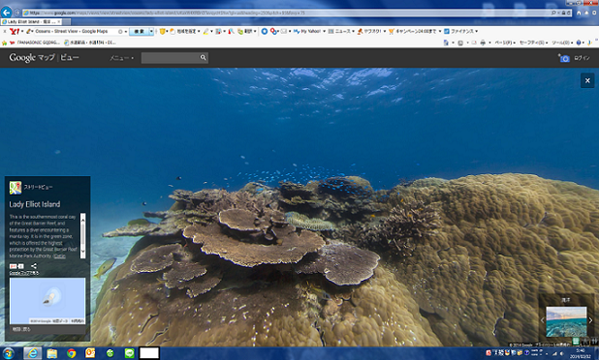Select the Lady Elliot Island browser tab
Image resolution: width=599 pixels, height=360 pixels.
pos(31,21)
